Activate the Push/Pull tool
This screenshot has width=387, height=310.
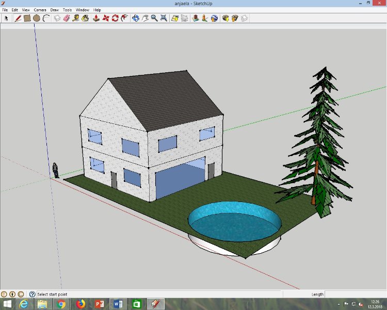click(96, 18)
